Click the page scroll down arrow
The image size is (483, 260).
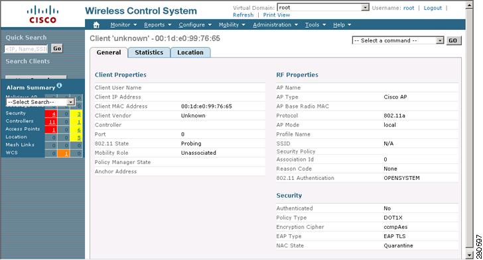469,255
